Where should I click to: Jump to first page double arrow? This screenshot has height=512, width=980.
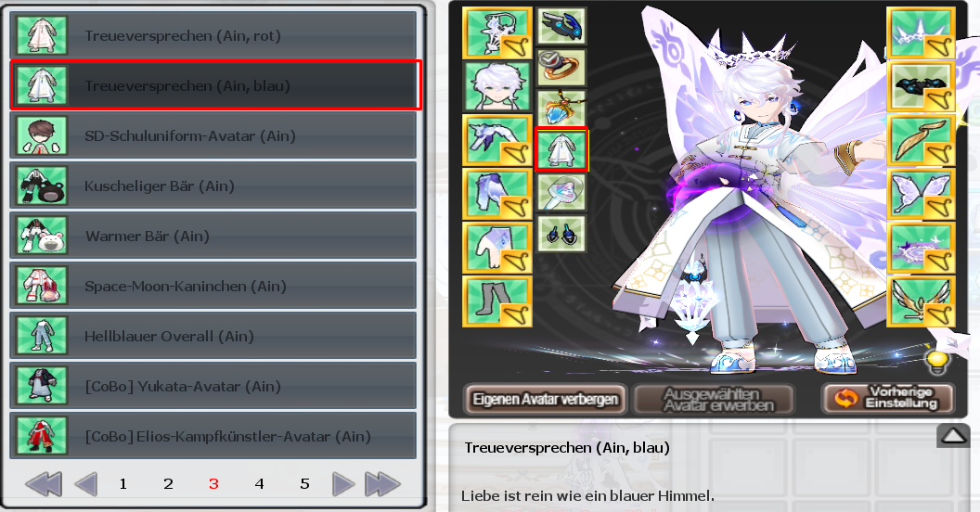[x=43, y=484]
